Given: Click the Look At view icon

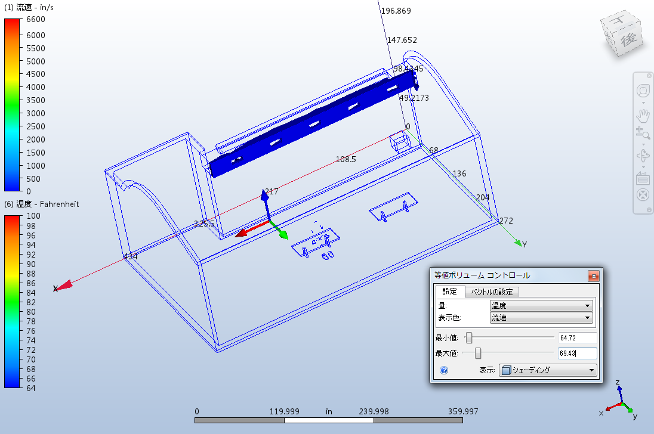Looking at the screenshot, I should tap(643, 178).
